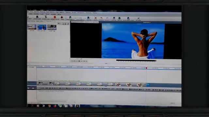Select the blue sea woman thumbnail in the bin
The image size is (209, 117).
42,27
